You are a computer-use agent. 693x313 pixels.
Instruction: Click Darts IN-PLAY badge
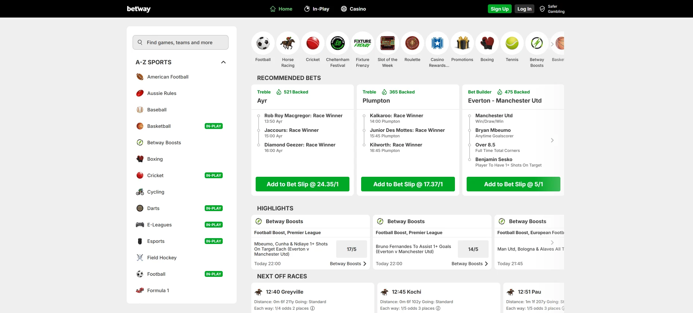coord(214,208)
